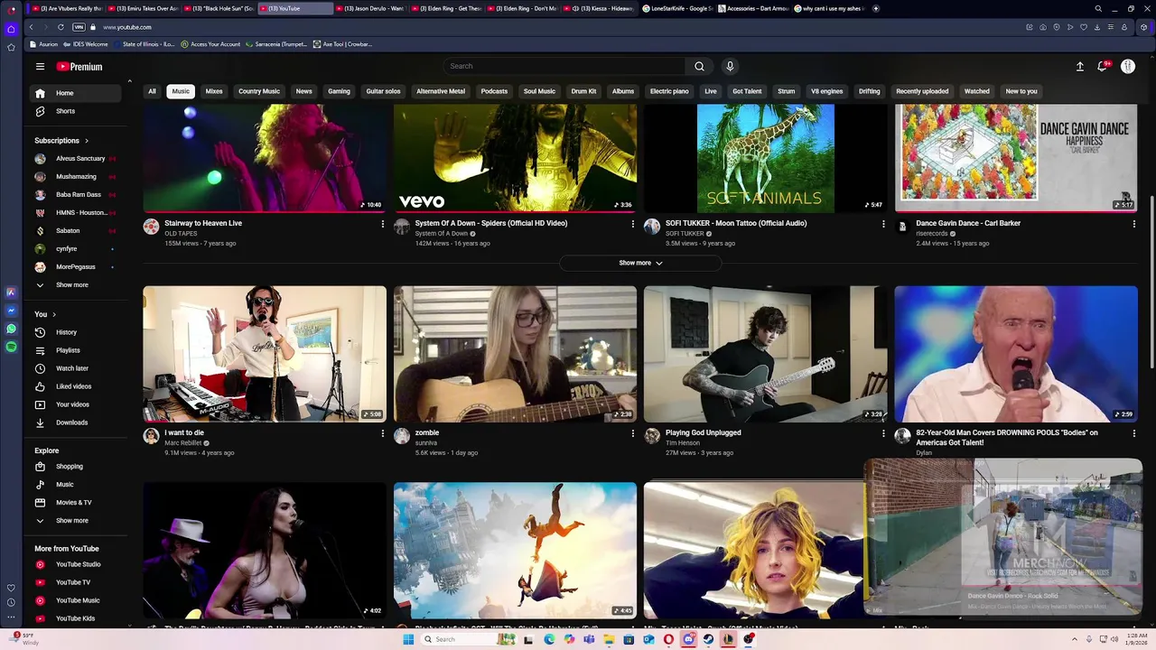
Task: Open options for Playing God Unplugged
Action: coord(883,433)
